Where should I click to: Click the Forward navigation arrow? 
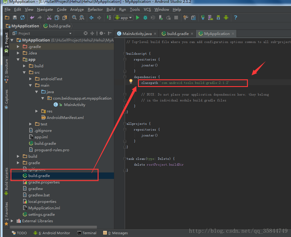tap(99, 18)
